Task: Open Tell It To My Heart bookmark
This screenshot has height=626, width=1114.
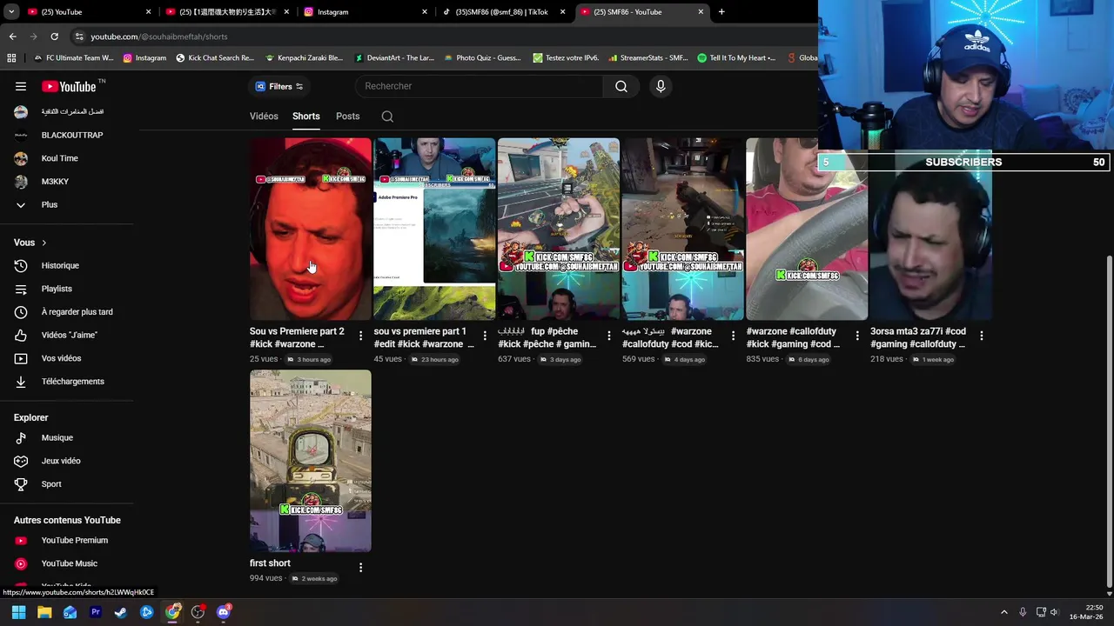Action: tap(736, 58)
